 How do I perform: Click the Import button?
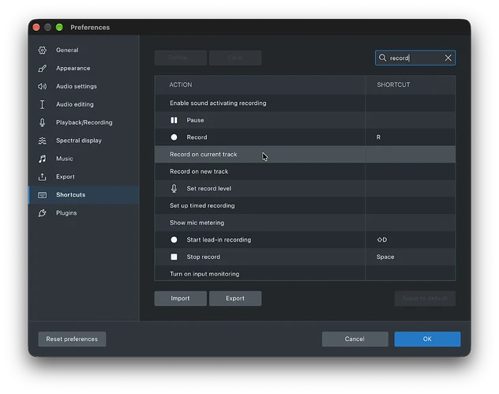(181, 298)
